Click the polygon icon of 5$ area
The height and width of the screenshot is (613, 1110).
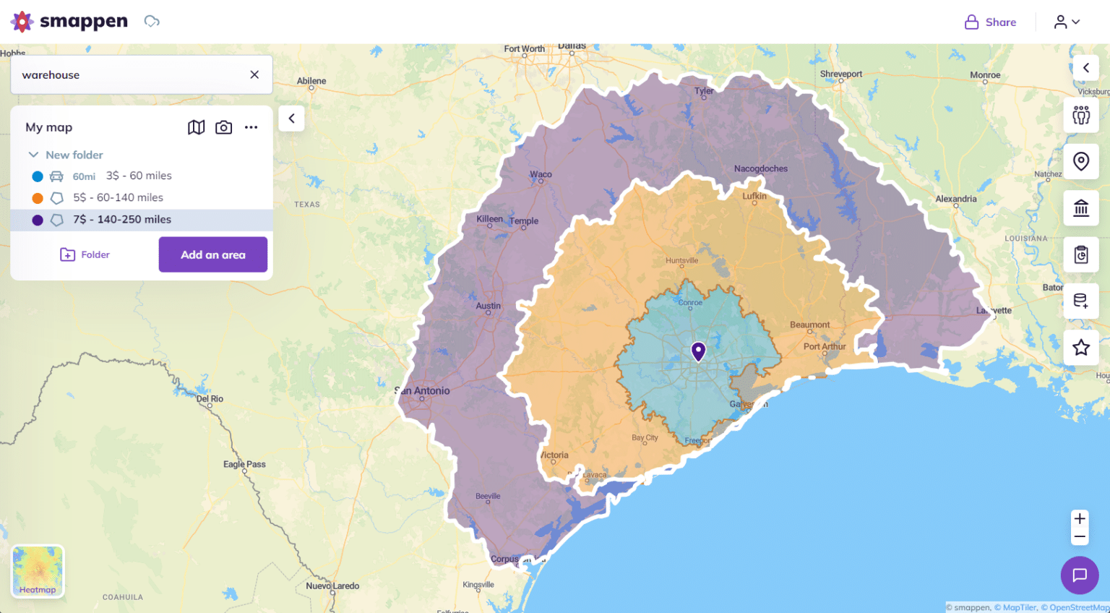(x=56, y=198)
